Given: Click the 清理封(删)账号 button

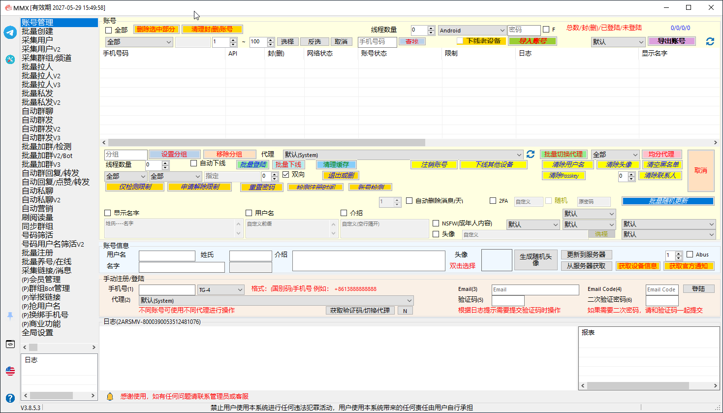Looking at the screenshot, I should (x=212, y=30).
